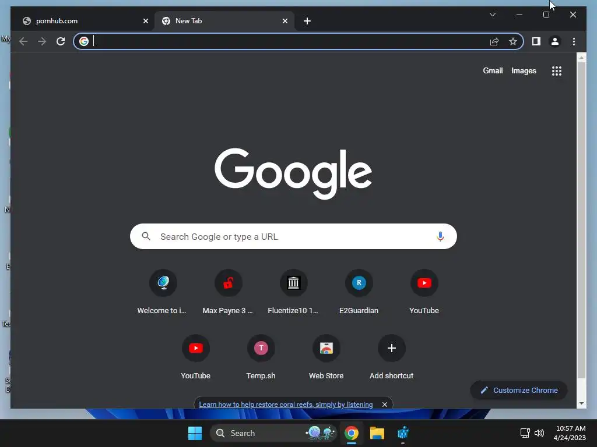Open the blue cube taskbar app

point(403,433)
